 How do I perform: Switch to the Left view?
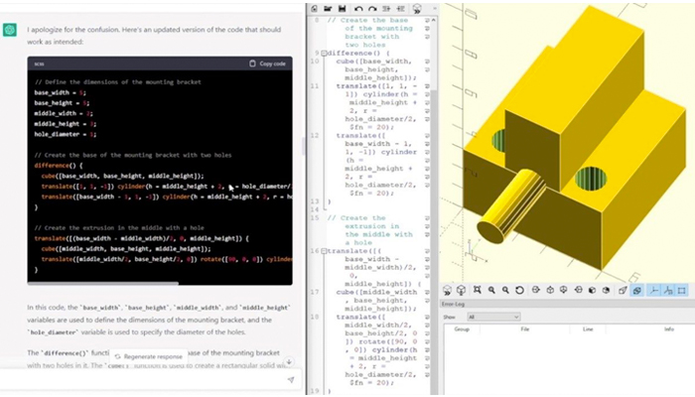(578, 290)
